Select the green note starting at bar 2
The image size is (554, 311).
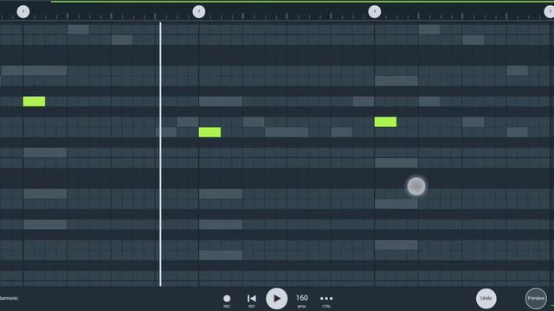click(34, 102)
